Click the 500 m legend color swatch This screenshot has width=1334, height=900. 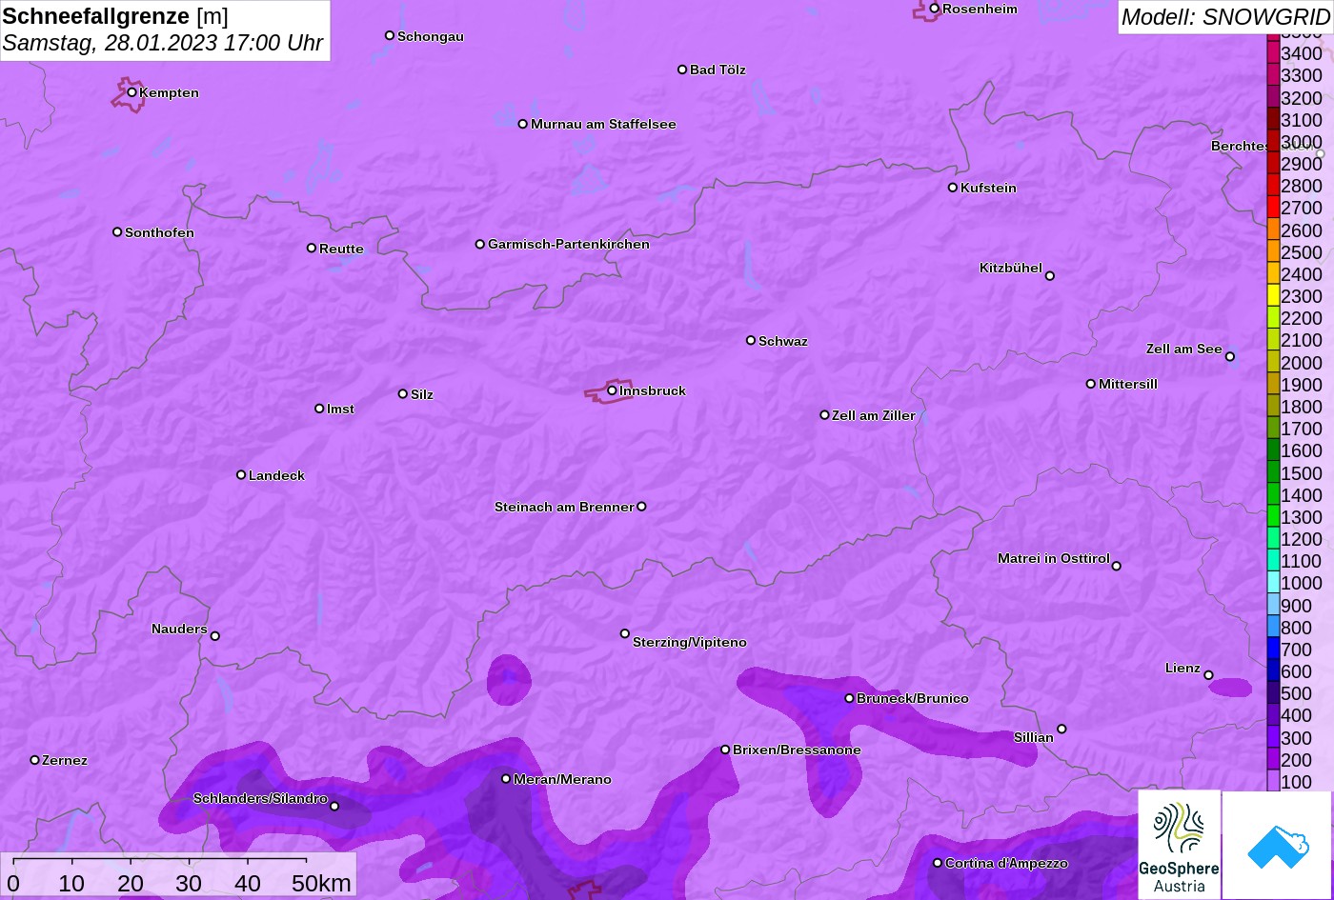pos(1273,693)
